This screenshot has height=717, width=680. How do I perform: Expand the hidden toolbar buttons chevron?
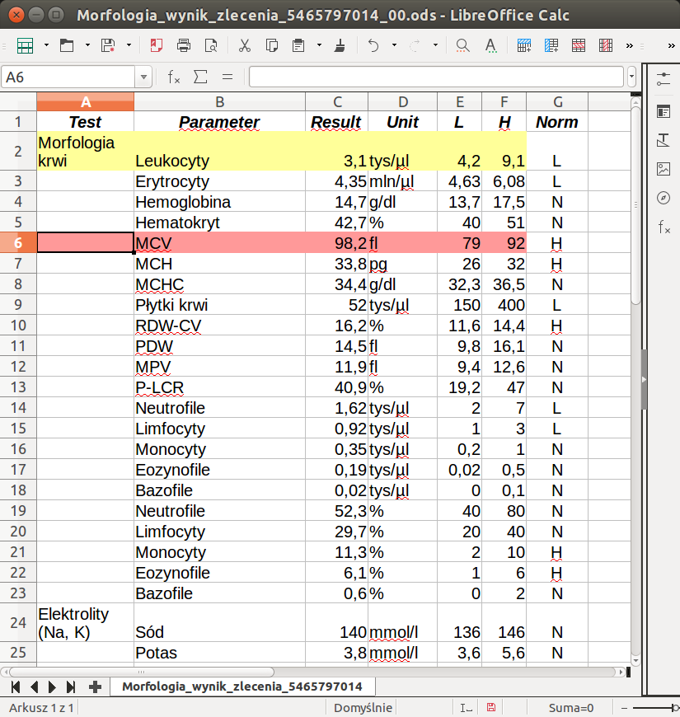coord(630,45)
